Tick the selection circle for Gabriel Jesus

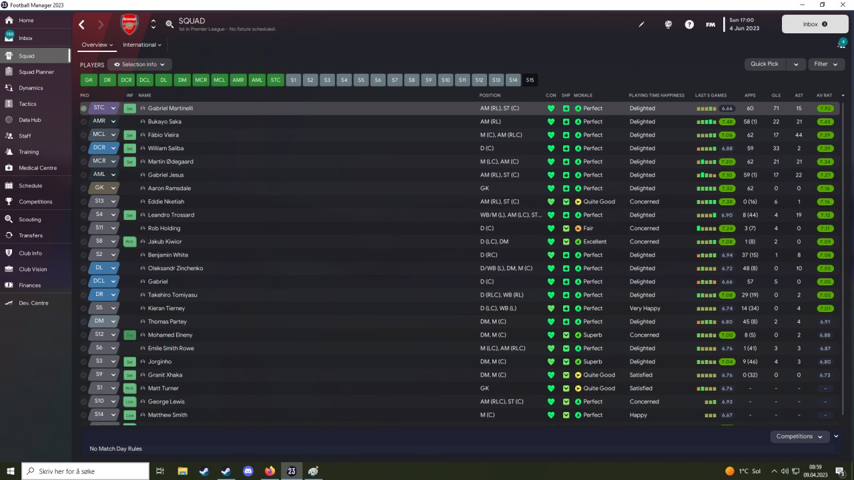[x=83, y=175]
